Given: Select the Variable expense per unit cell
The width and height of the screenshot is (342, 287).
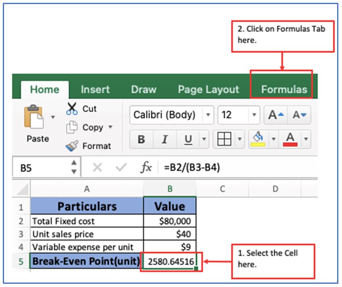Looking at the screenshot, I should [x=87, y=247].
